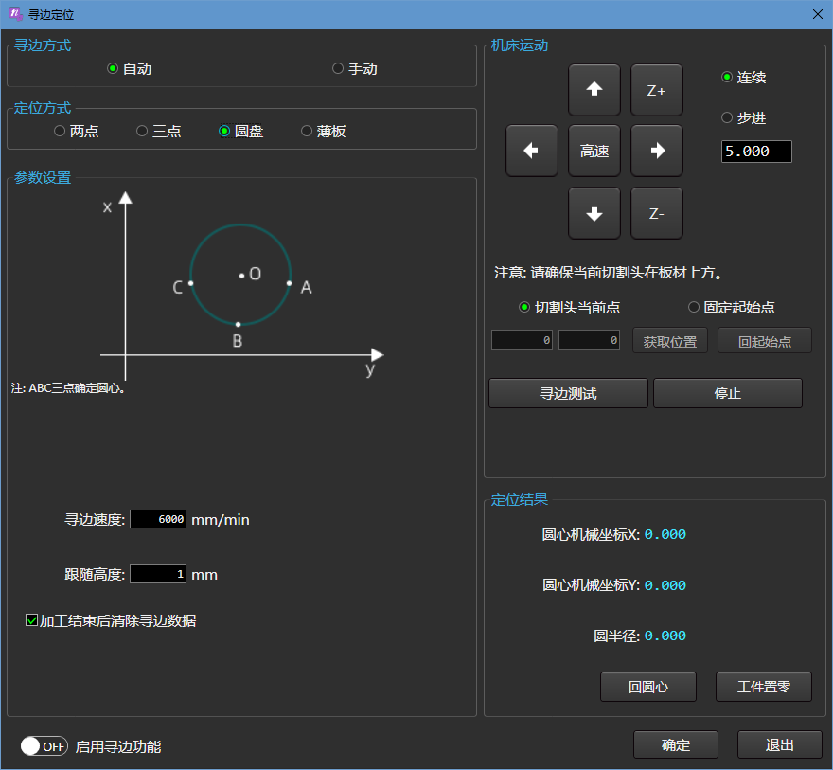Raise the cutting head with Z+

(657, 90)
